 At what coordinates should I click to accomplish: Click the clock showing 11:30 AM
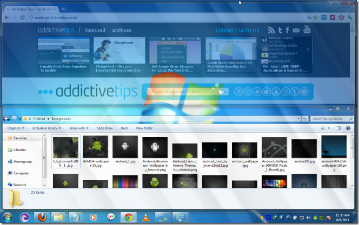(x=343, y=215)
